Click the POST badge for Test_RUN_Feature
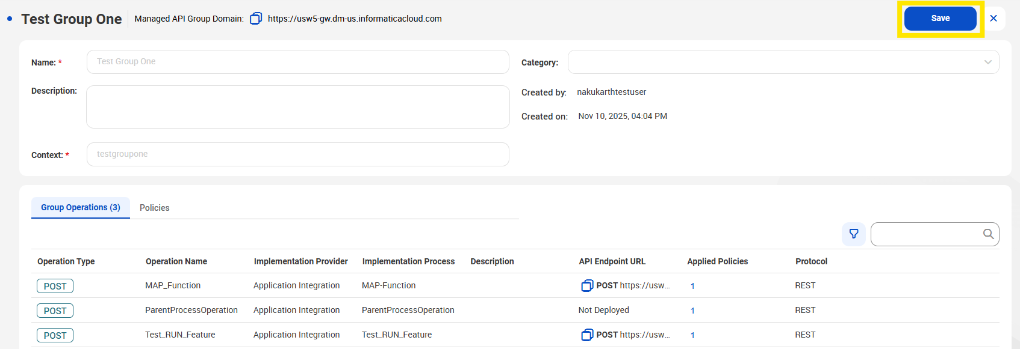Screen dimensions: 1020x349 click(x=55, y=335)
